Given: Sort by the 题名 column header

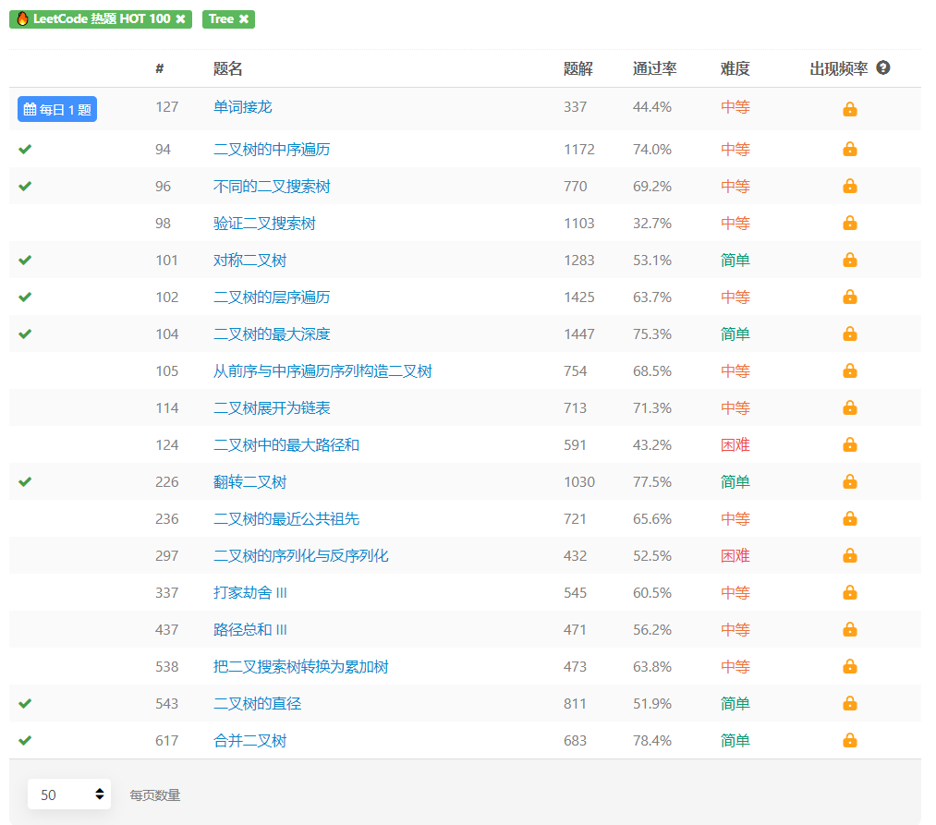Looking at the screenshot, I should [227, 68].
